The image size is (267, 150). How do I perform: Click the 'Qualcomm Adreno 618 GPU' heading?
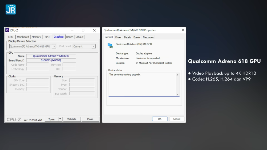pyautogui.click(x=224, y=61)
